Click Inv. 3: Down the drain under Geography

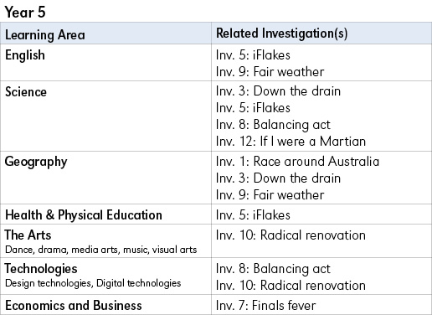pos(278,178)
